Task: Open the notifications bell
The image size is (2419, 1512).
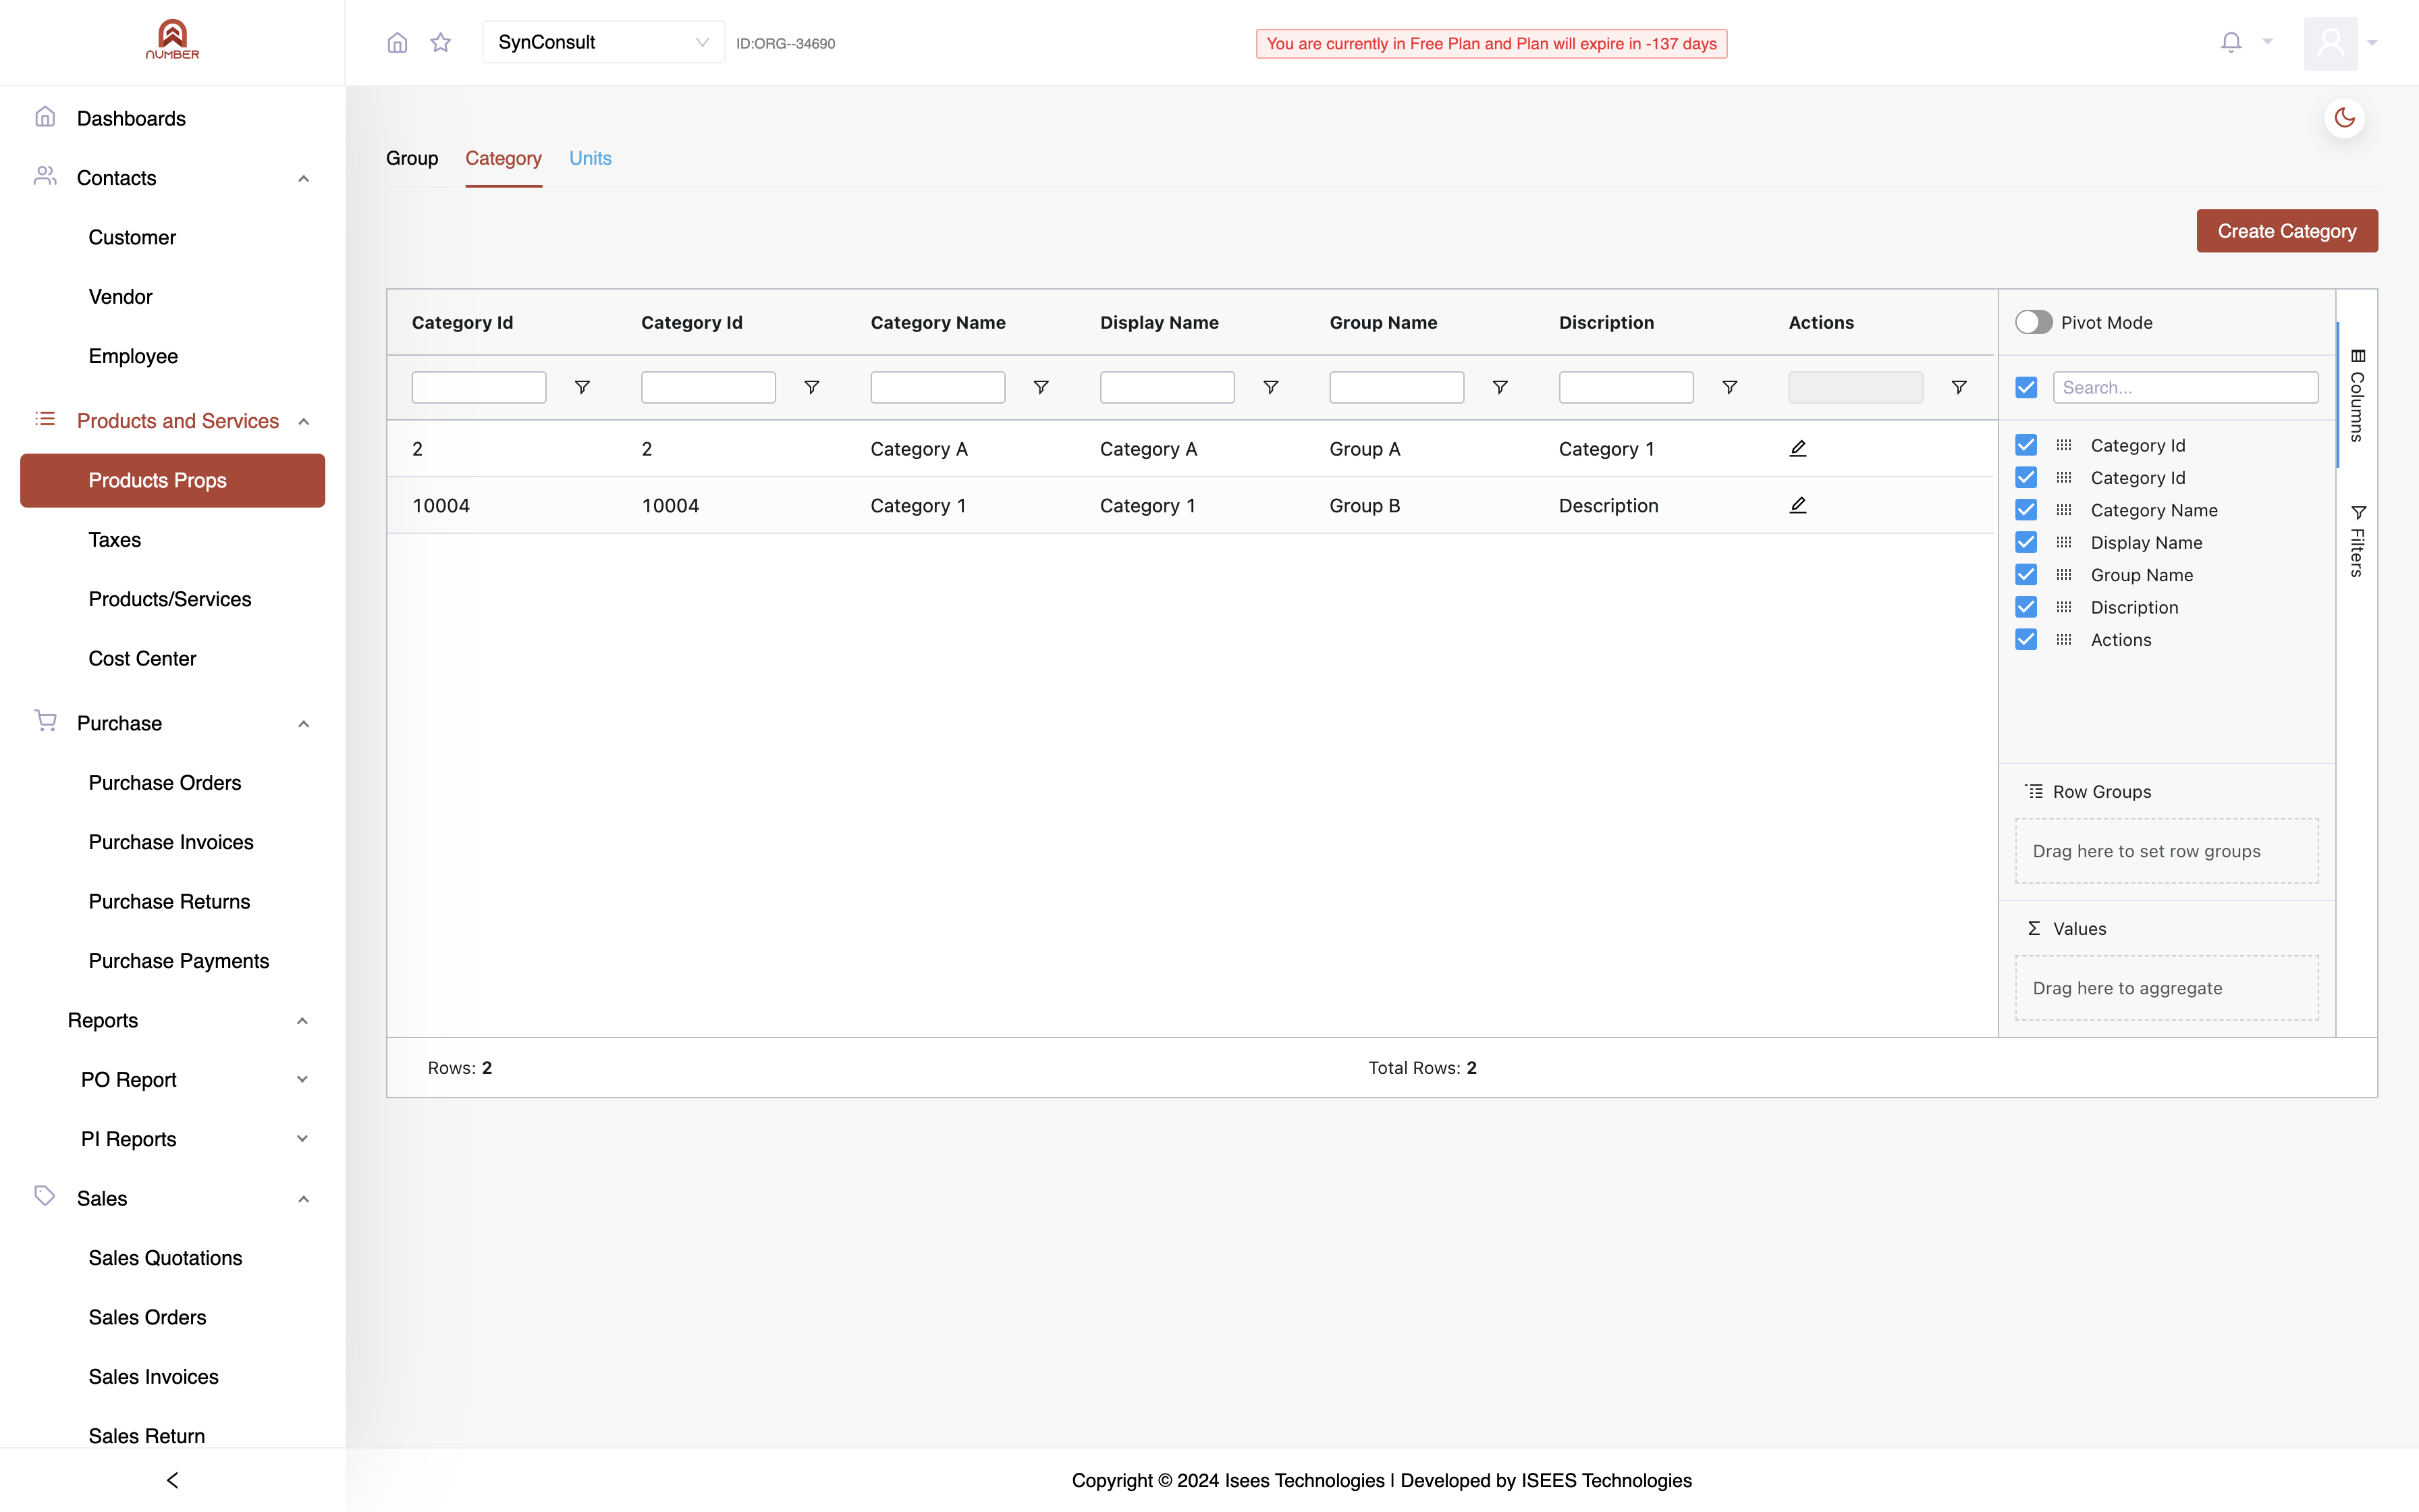Action: click(x=2231, y=42)
